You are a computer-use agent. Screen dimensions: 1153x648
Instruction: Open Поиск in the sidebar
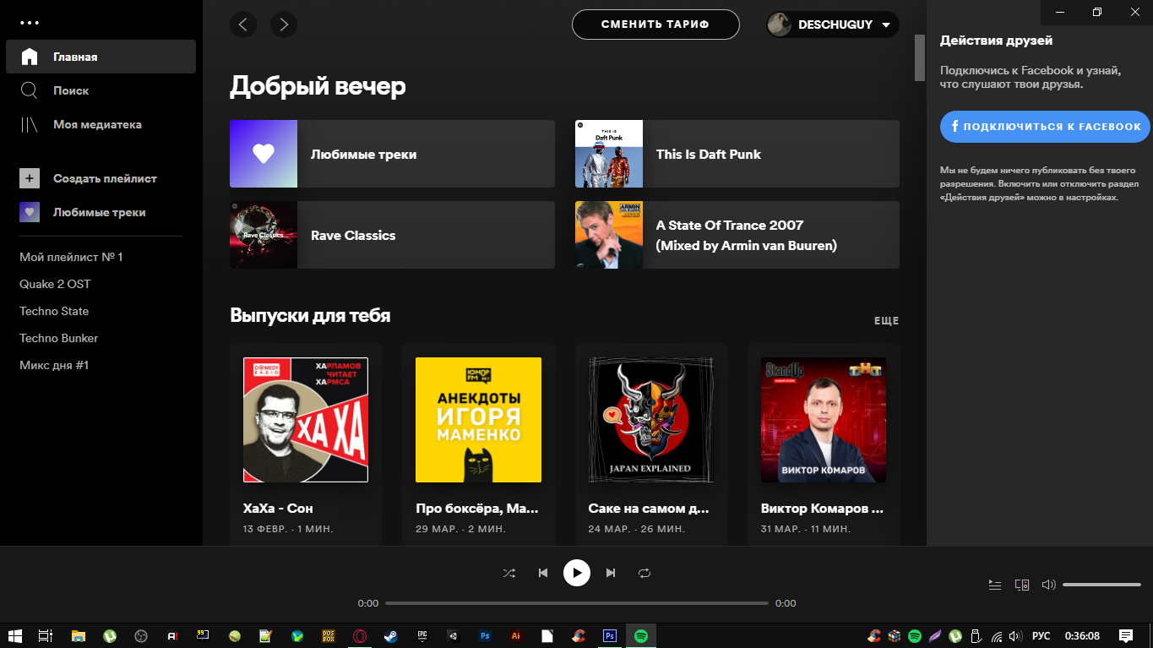(x=101, y=90)
